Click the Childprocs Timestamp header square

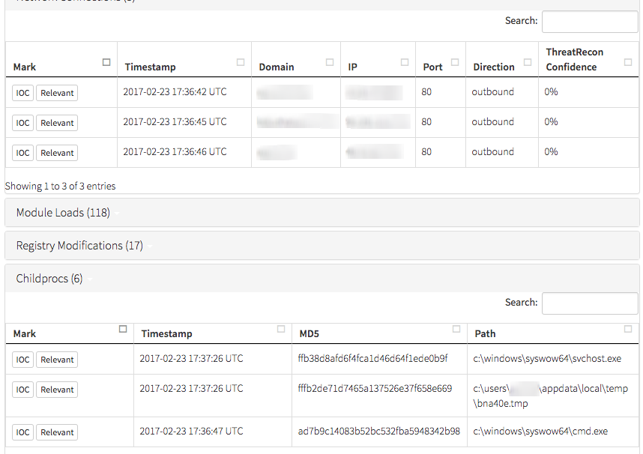tap(281, 329)
